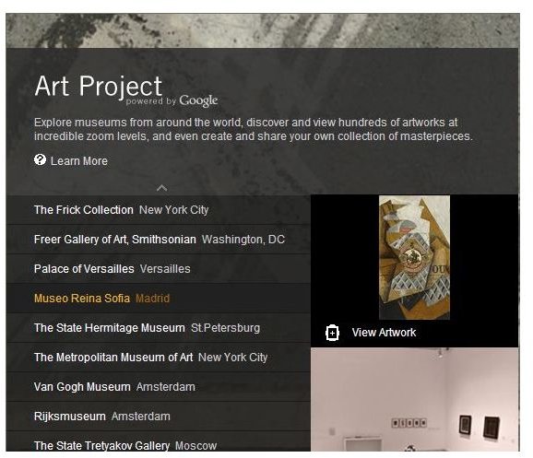This screenshot has width=533, height=458.
Task: Open The State Tretyakov Gallery, Moscow
Action: pos(158,441)
